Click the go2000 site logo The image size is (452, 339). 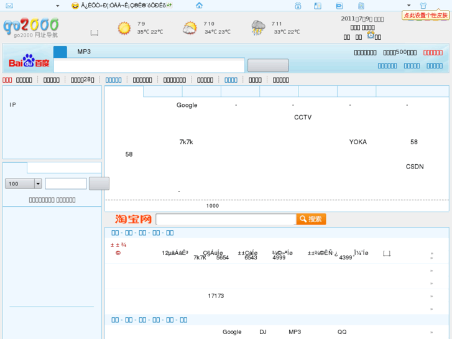point(31,27)
